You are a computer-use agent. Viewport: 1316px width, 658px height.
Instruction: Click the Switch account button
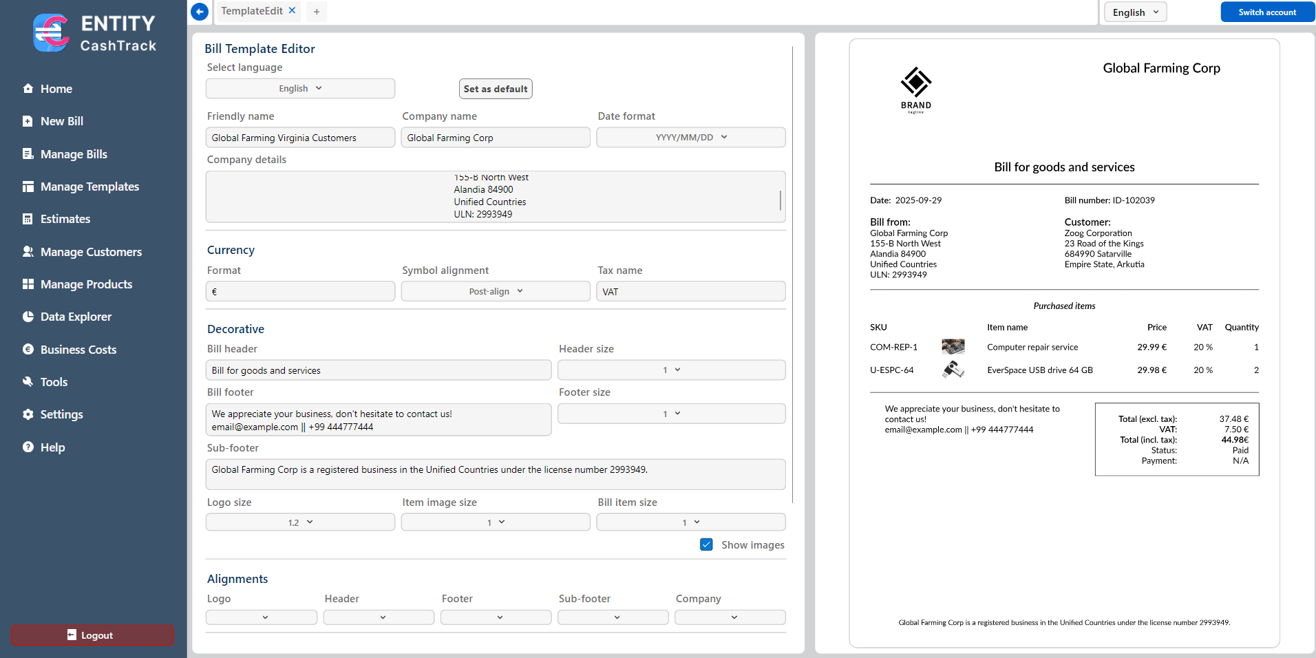[x=1266, y=12]
